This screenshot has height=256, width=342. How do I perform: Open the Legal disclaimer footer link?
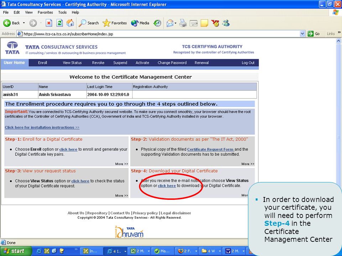(176, 213)
